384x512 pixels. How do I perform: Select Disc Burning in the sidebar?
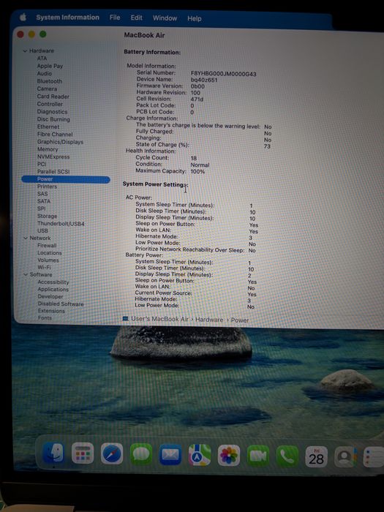[x=53, y=119]
